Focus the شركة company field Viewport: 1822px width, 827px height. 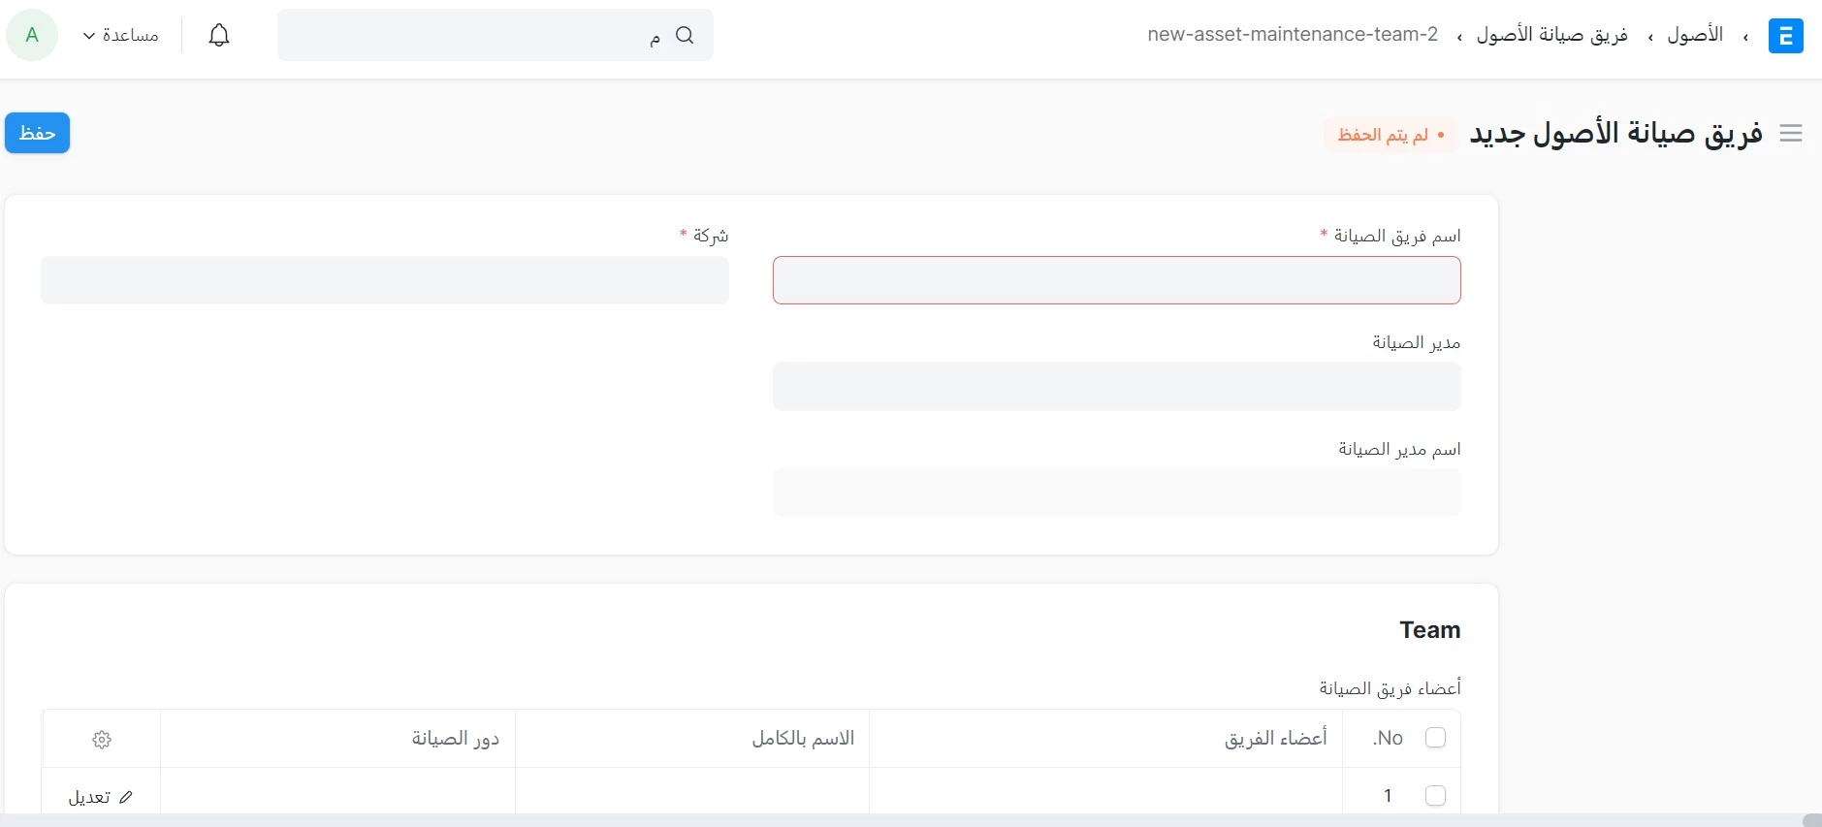coord(384,280)
